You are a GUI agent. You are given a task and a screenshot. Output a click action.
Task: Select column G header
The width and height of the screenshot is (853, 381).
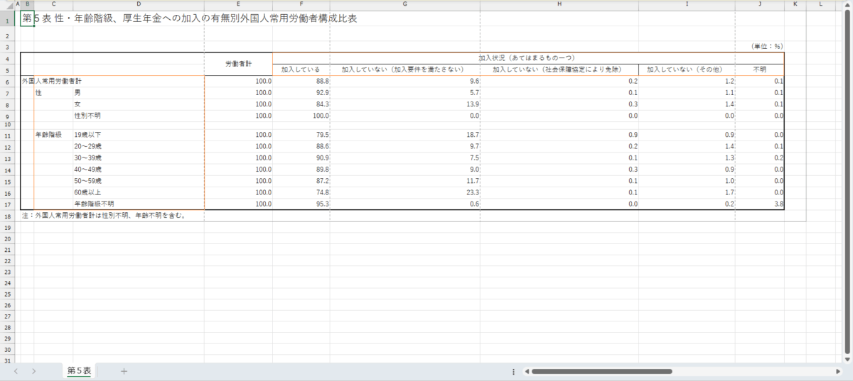coord(404,4)
